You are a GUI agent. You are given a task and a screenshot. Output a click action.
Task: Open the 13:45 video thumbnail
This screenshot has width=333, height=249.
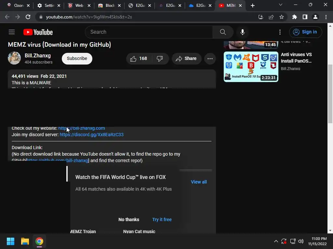coord(251,45)
